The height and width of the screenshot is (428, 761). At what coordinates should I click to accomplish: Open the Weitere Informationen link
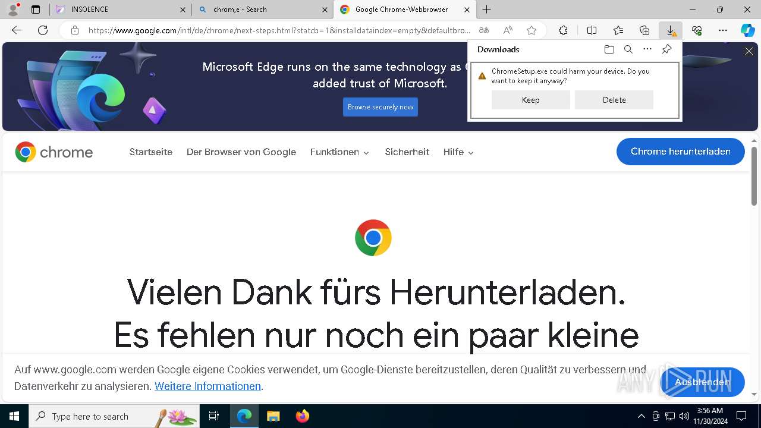[207, 386]
